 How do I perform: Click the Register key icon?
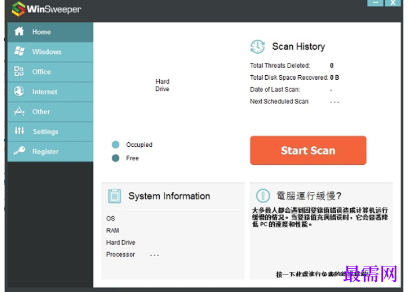19,150
